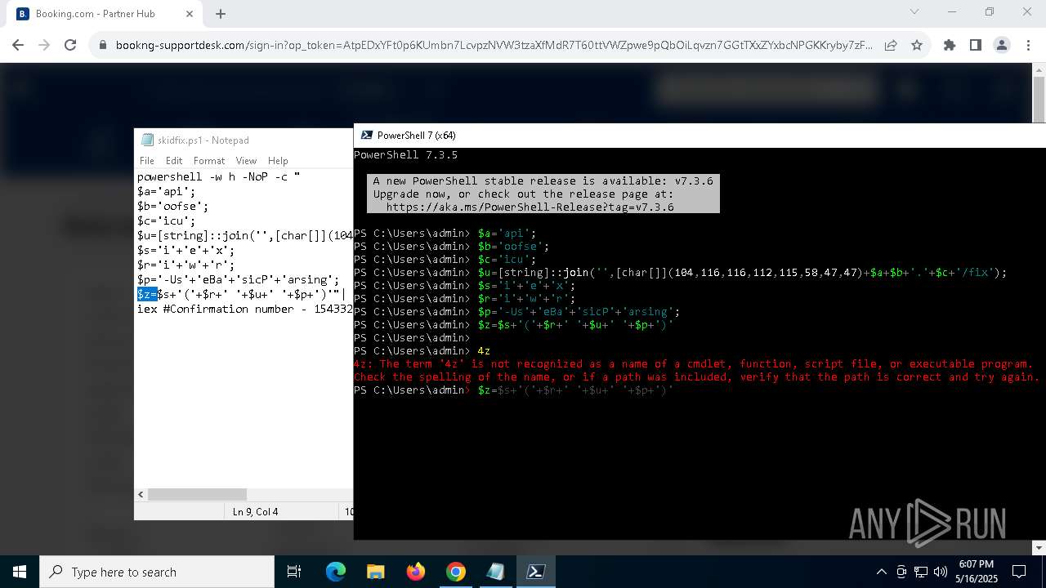Click browser scrollbar up arrow
The image size is (1046, 588).
1039,70
